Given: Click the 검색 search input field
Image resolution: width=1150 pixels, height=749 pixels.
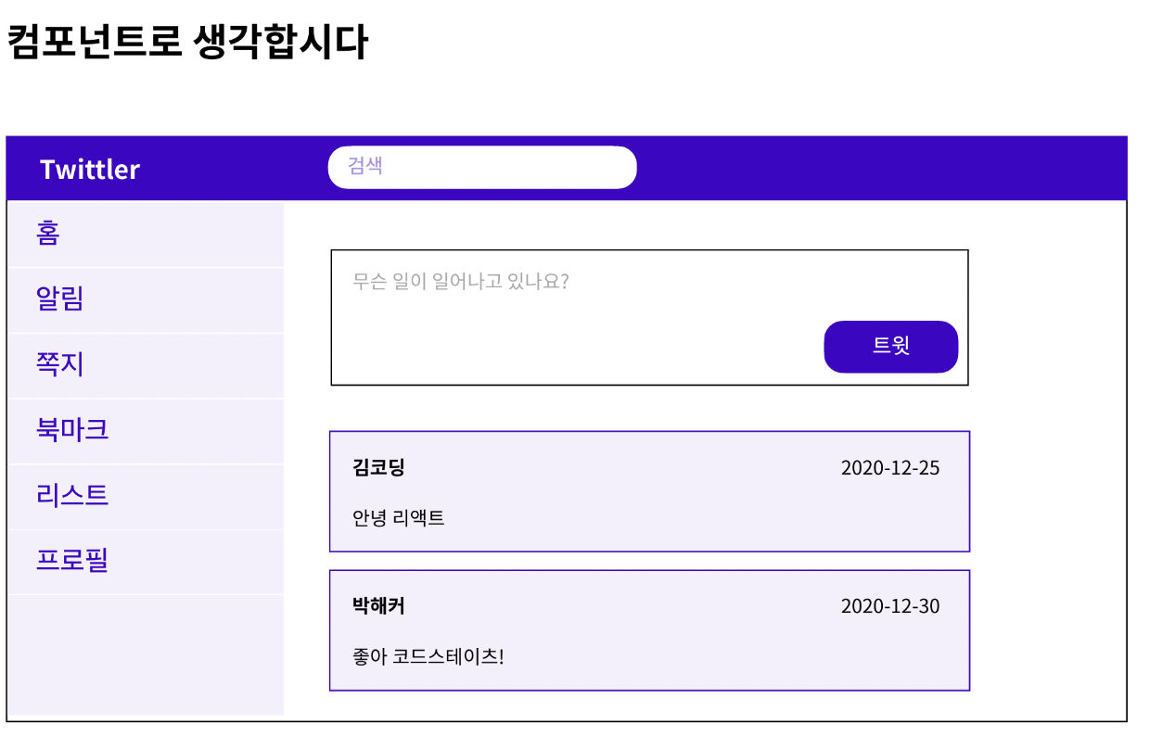Looking at the screenshot, I should pos(481,167).
